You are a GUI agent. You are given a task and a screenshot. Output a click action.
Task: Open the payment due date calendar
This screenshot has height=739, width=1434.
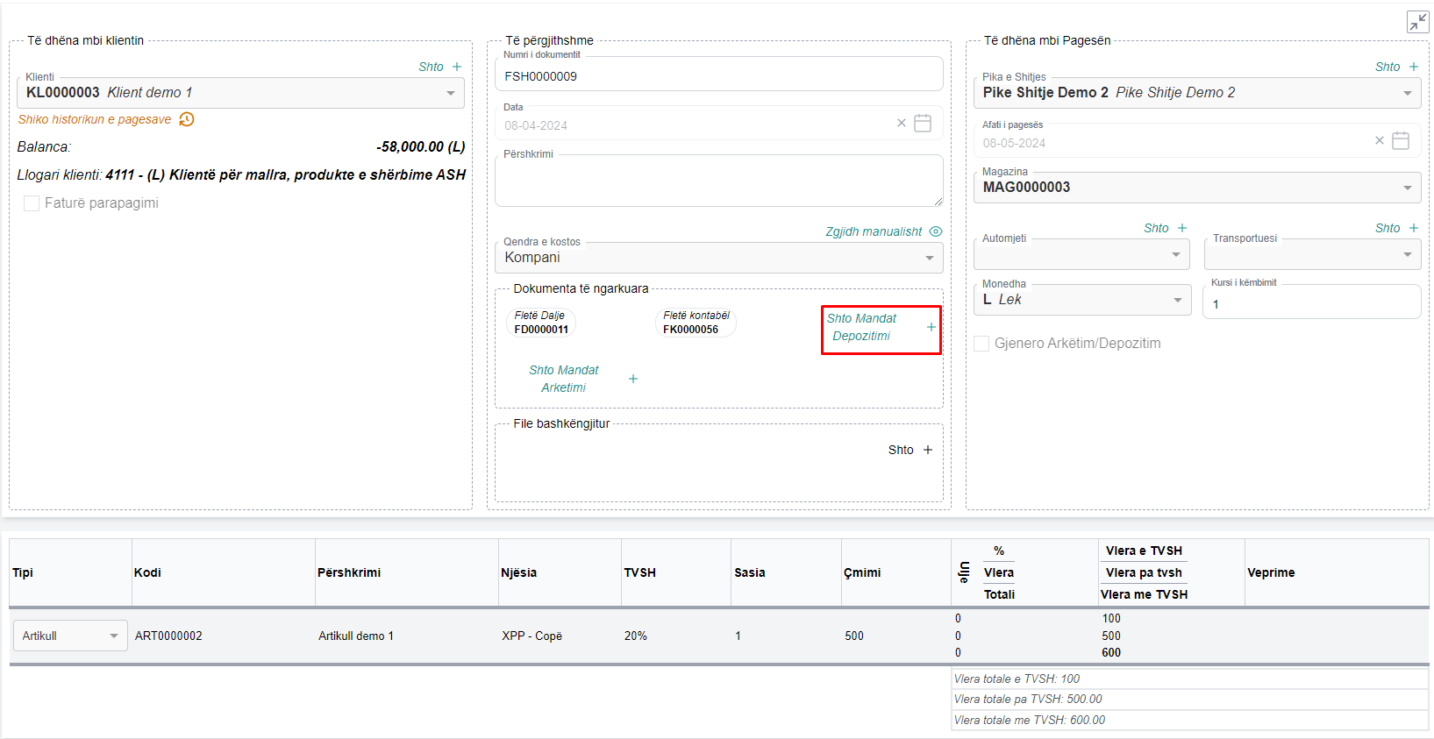pos(1401,141)
